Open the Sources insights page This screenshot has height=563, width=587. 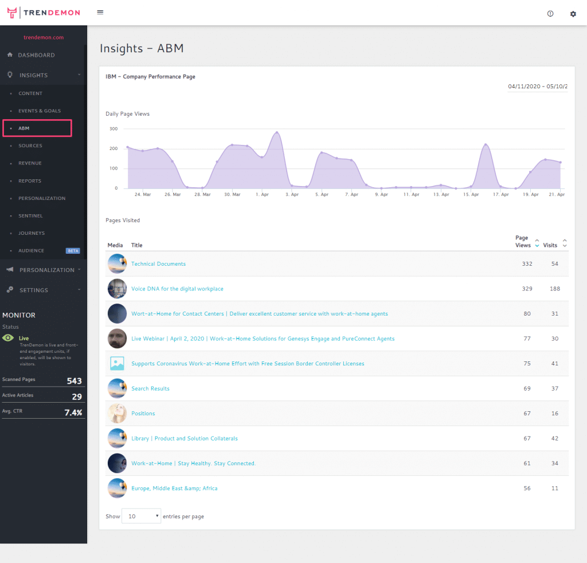click(x=30, y=146)
